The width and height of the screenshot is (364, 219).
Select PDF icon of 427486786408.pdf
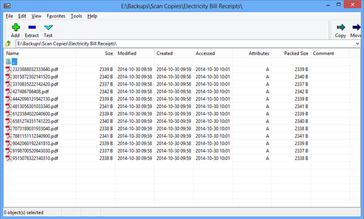[x=9, y=91]
